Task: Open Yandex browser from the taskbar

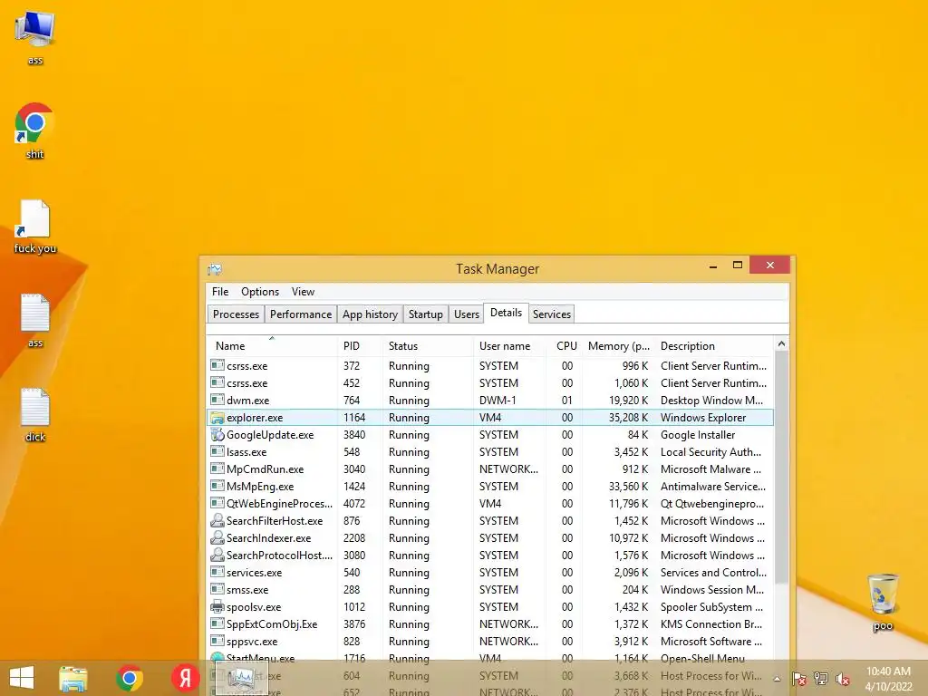Action: point(185,678)
